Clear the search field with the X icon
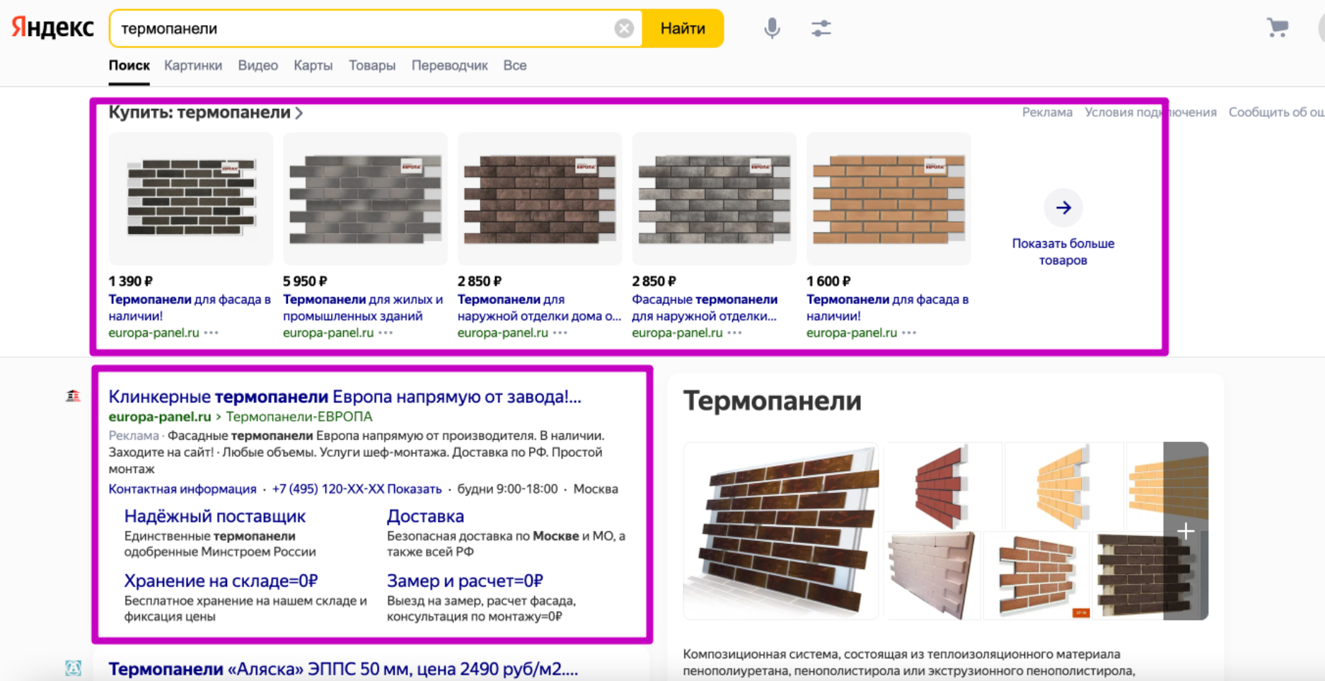Image resolution: width=1325 pixels, height=681 pixels. point(623,28)
